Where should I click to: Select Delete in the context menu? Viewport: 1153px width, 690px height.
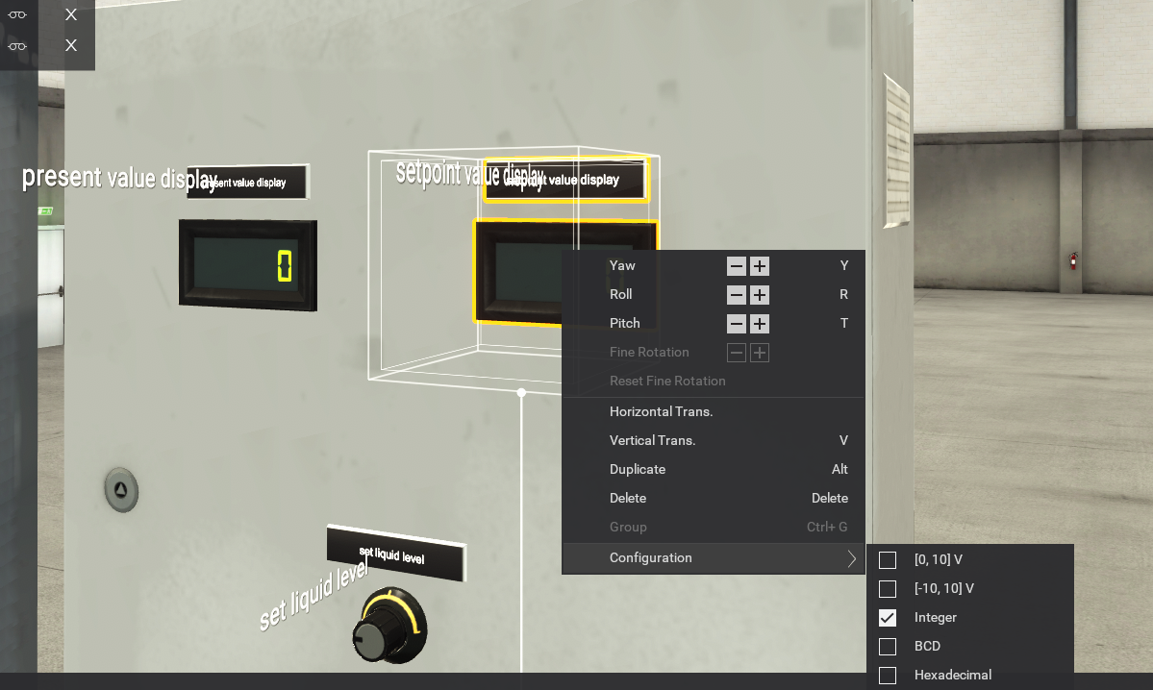[x=628, y=498]
